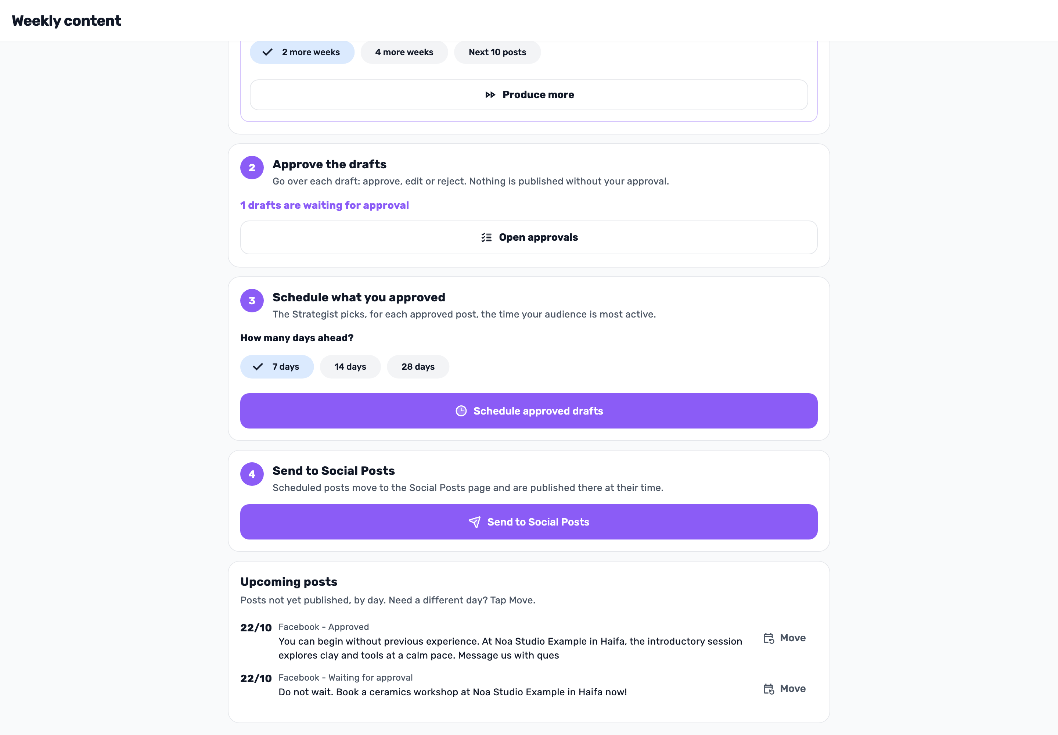The image size is (1058, 735).
Task: Pick the Next 10 posts option
Action: pyautogui.click(x=497, y=53)
